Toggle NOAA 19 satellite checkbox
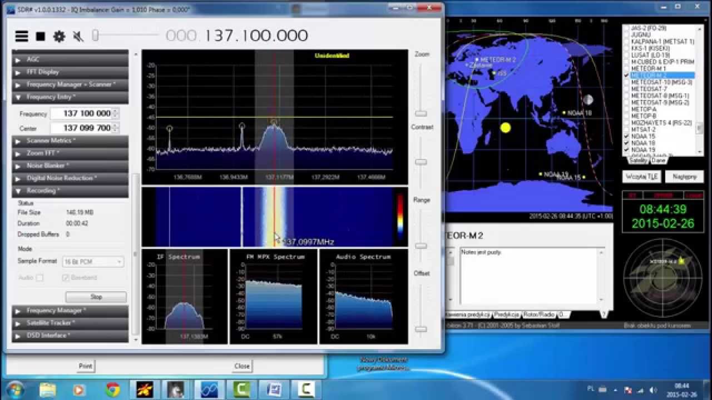Screen dimensions: 712x400 [x=627, y=149]
